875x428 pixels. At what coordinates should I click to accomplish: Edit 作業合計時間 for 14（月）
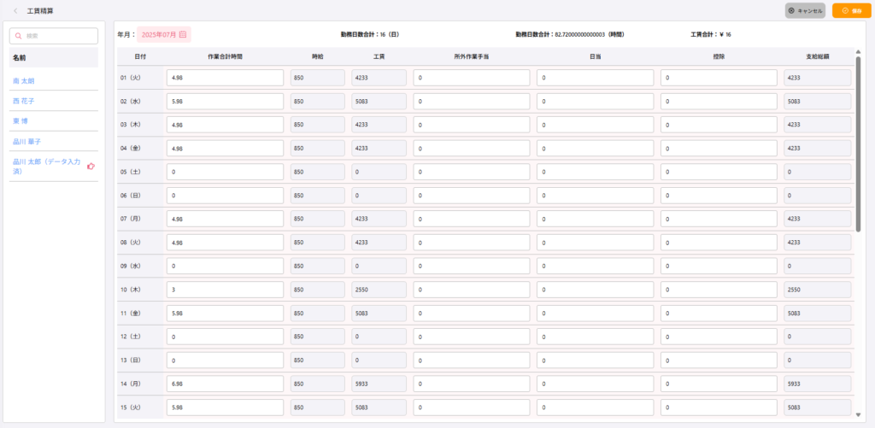point(225,384)
